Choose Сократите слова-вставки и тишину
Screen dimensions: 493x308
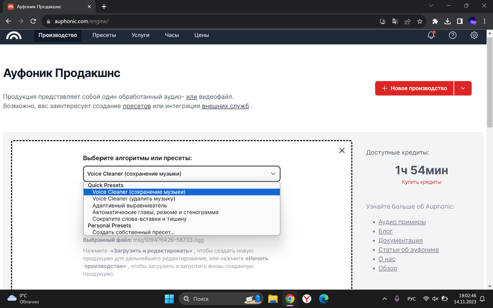[182, 219]
